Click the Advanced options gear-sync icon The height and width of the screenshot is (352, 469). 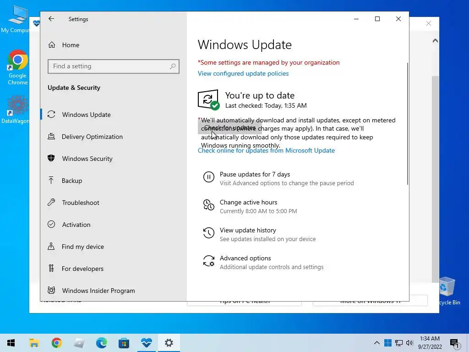pyautogui.click(x=209, y=261)
